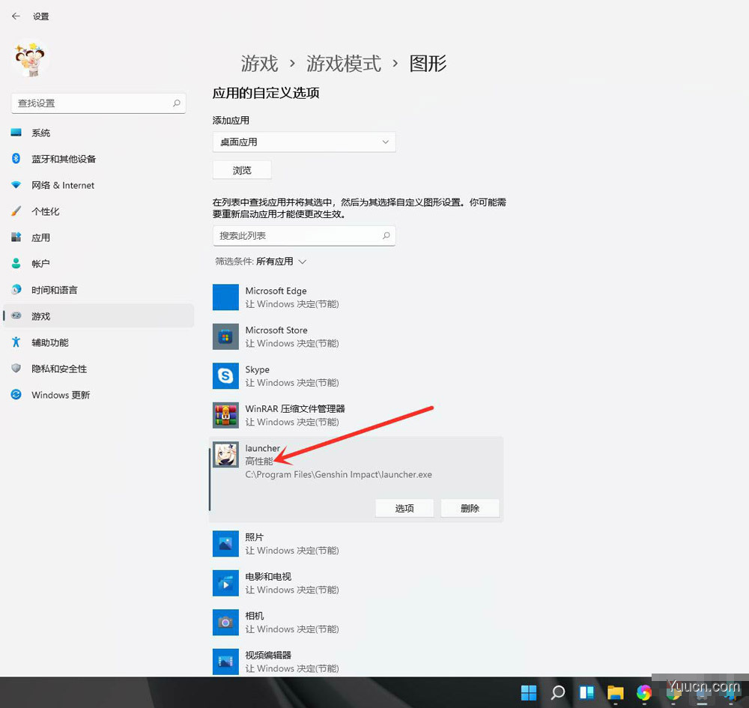
Task: Click the 选项 button for launcher
Action: [404, 508]
